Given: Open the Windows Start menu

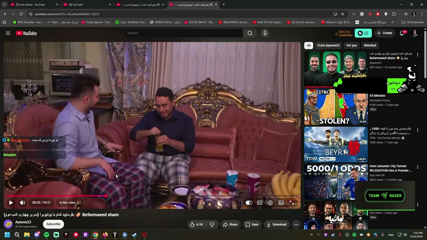Looking at the screenshot, I should point(7,235).
